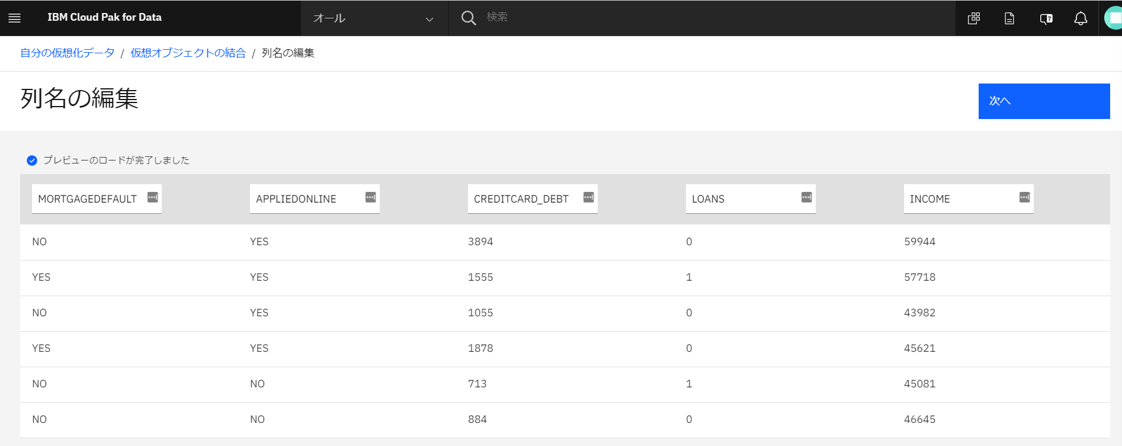Select the income value 59944
Image resolution: width=1122 pixels, height=446 pixels.
pyautogui.click(x=919, y=242)
